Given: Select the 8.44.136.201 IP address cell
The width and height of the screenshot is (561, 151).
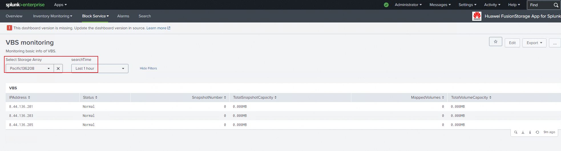Looking at the screenshot, I should click(x=21, y=107).
